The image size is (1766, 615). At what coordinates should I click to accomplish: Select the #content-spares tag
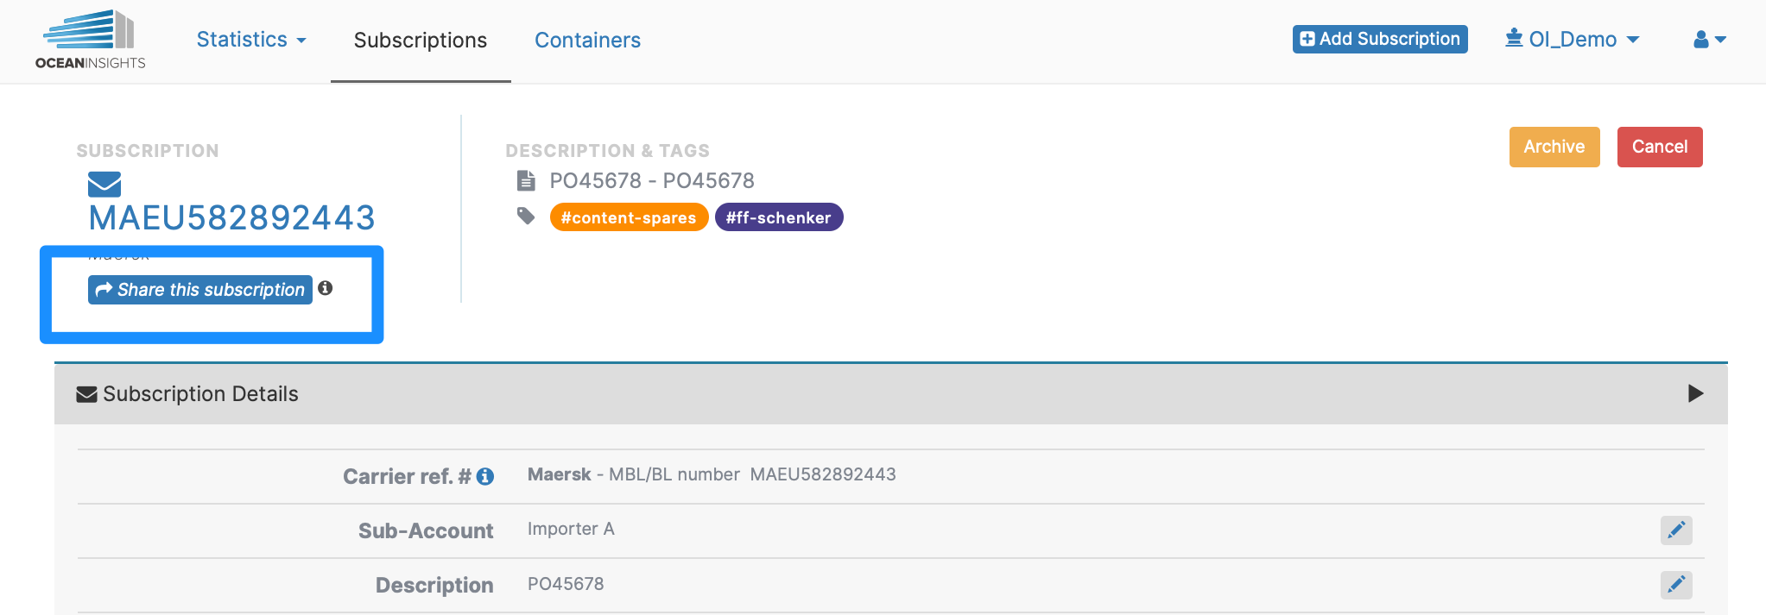coord(629,217)
